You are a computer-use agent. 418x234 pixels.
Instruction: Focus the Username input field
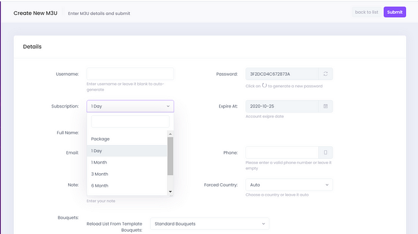[x=130, y=74]
